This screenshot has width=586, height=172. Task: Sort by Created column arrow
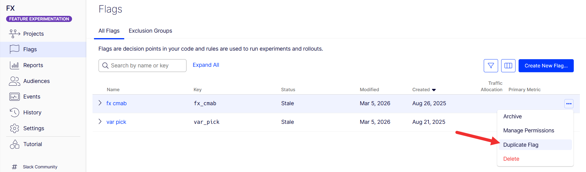[x=434, y=90]
